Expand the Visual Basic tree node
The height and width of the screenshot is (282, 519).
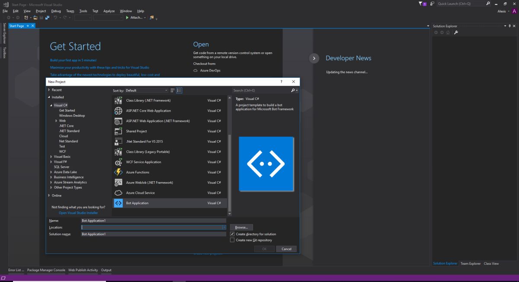point(51,157)
